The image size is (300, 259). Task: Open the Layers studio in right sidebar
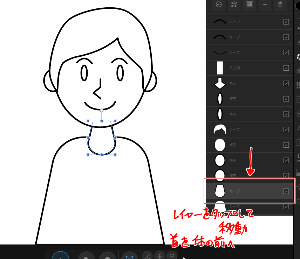click(x=298, y=56)
